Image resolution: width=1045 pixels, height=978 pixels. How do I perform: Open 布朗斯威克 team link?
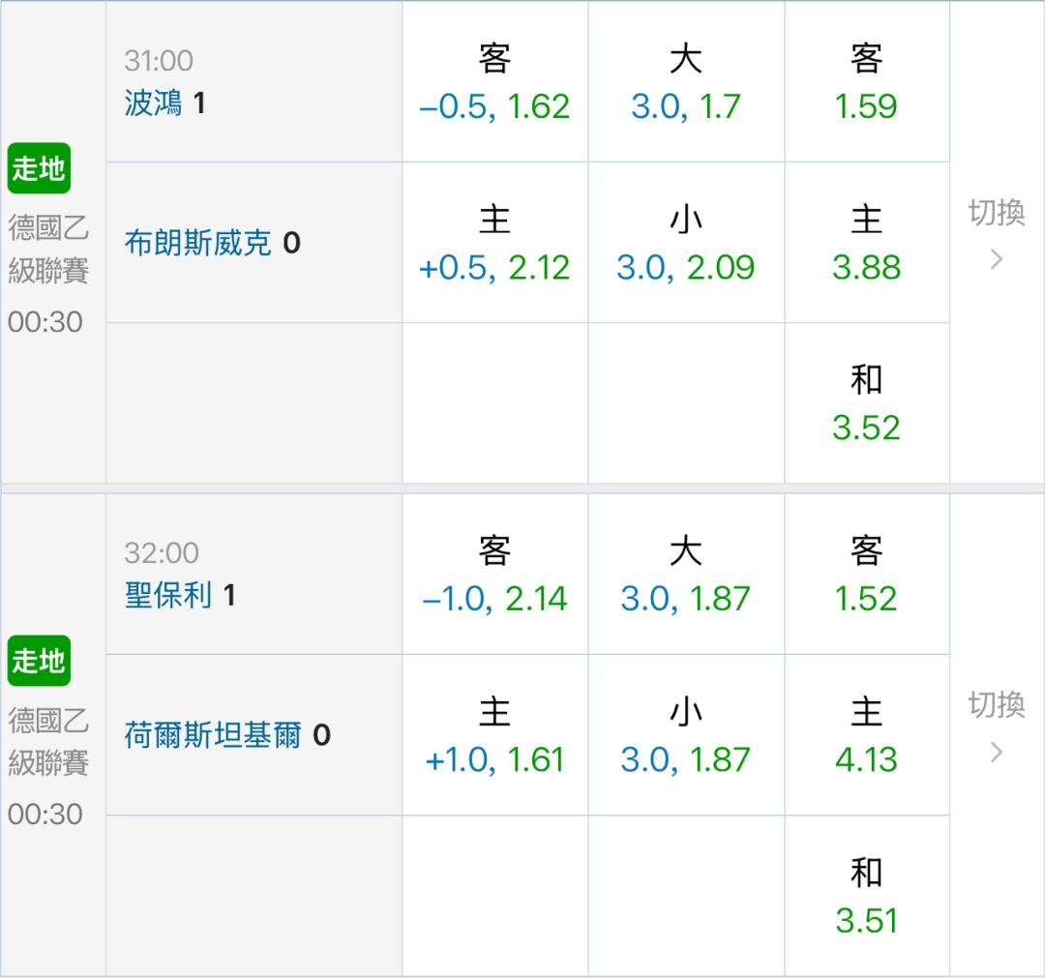click(x=198, y=243)
